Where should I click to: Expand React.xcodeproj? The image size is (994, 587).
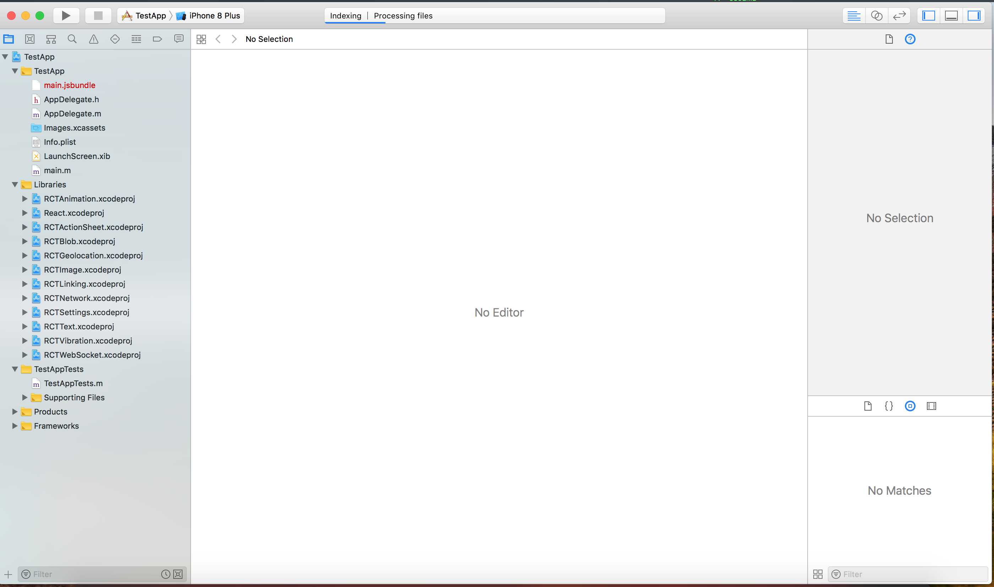24,213
